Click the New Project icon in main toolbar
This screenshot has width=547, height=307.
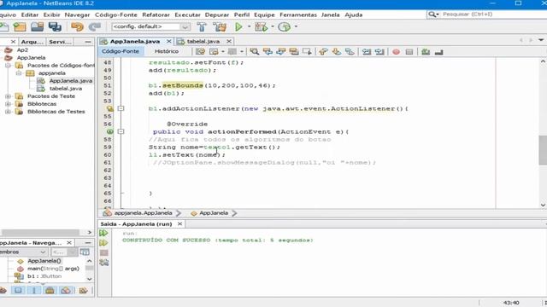20,26
